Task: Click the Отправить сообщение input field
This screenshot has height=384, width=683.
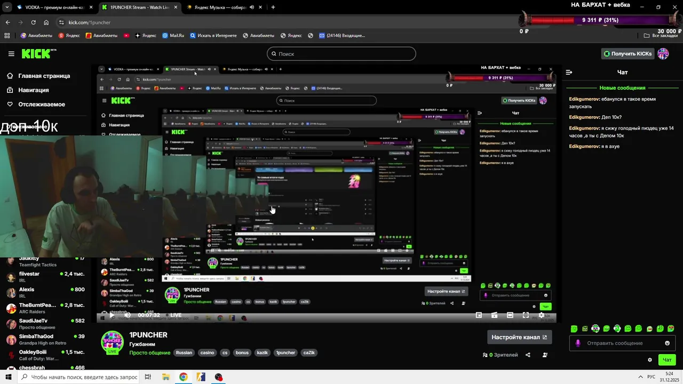Action: pos(622,343)
